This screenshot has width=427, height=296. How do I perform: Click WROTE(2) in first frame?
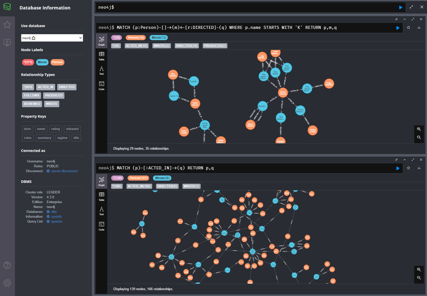pos(161,46)
